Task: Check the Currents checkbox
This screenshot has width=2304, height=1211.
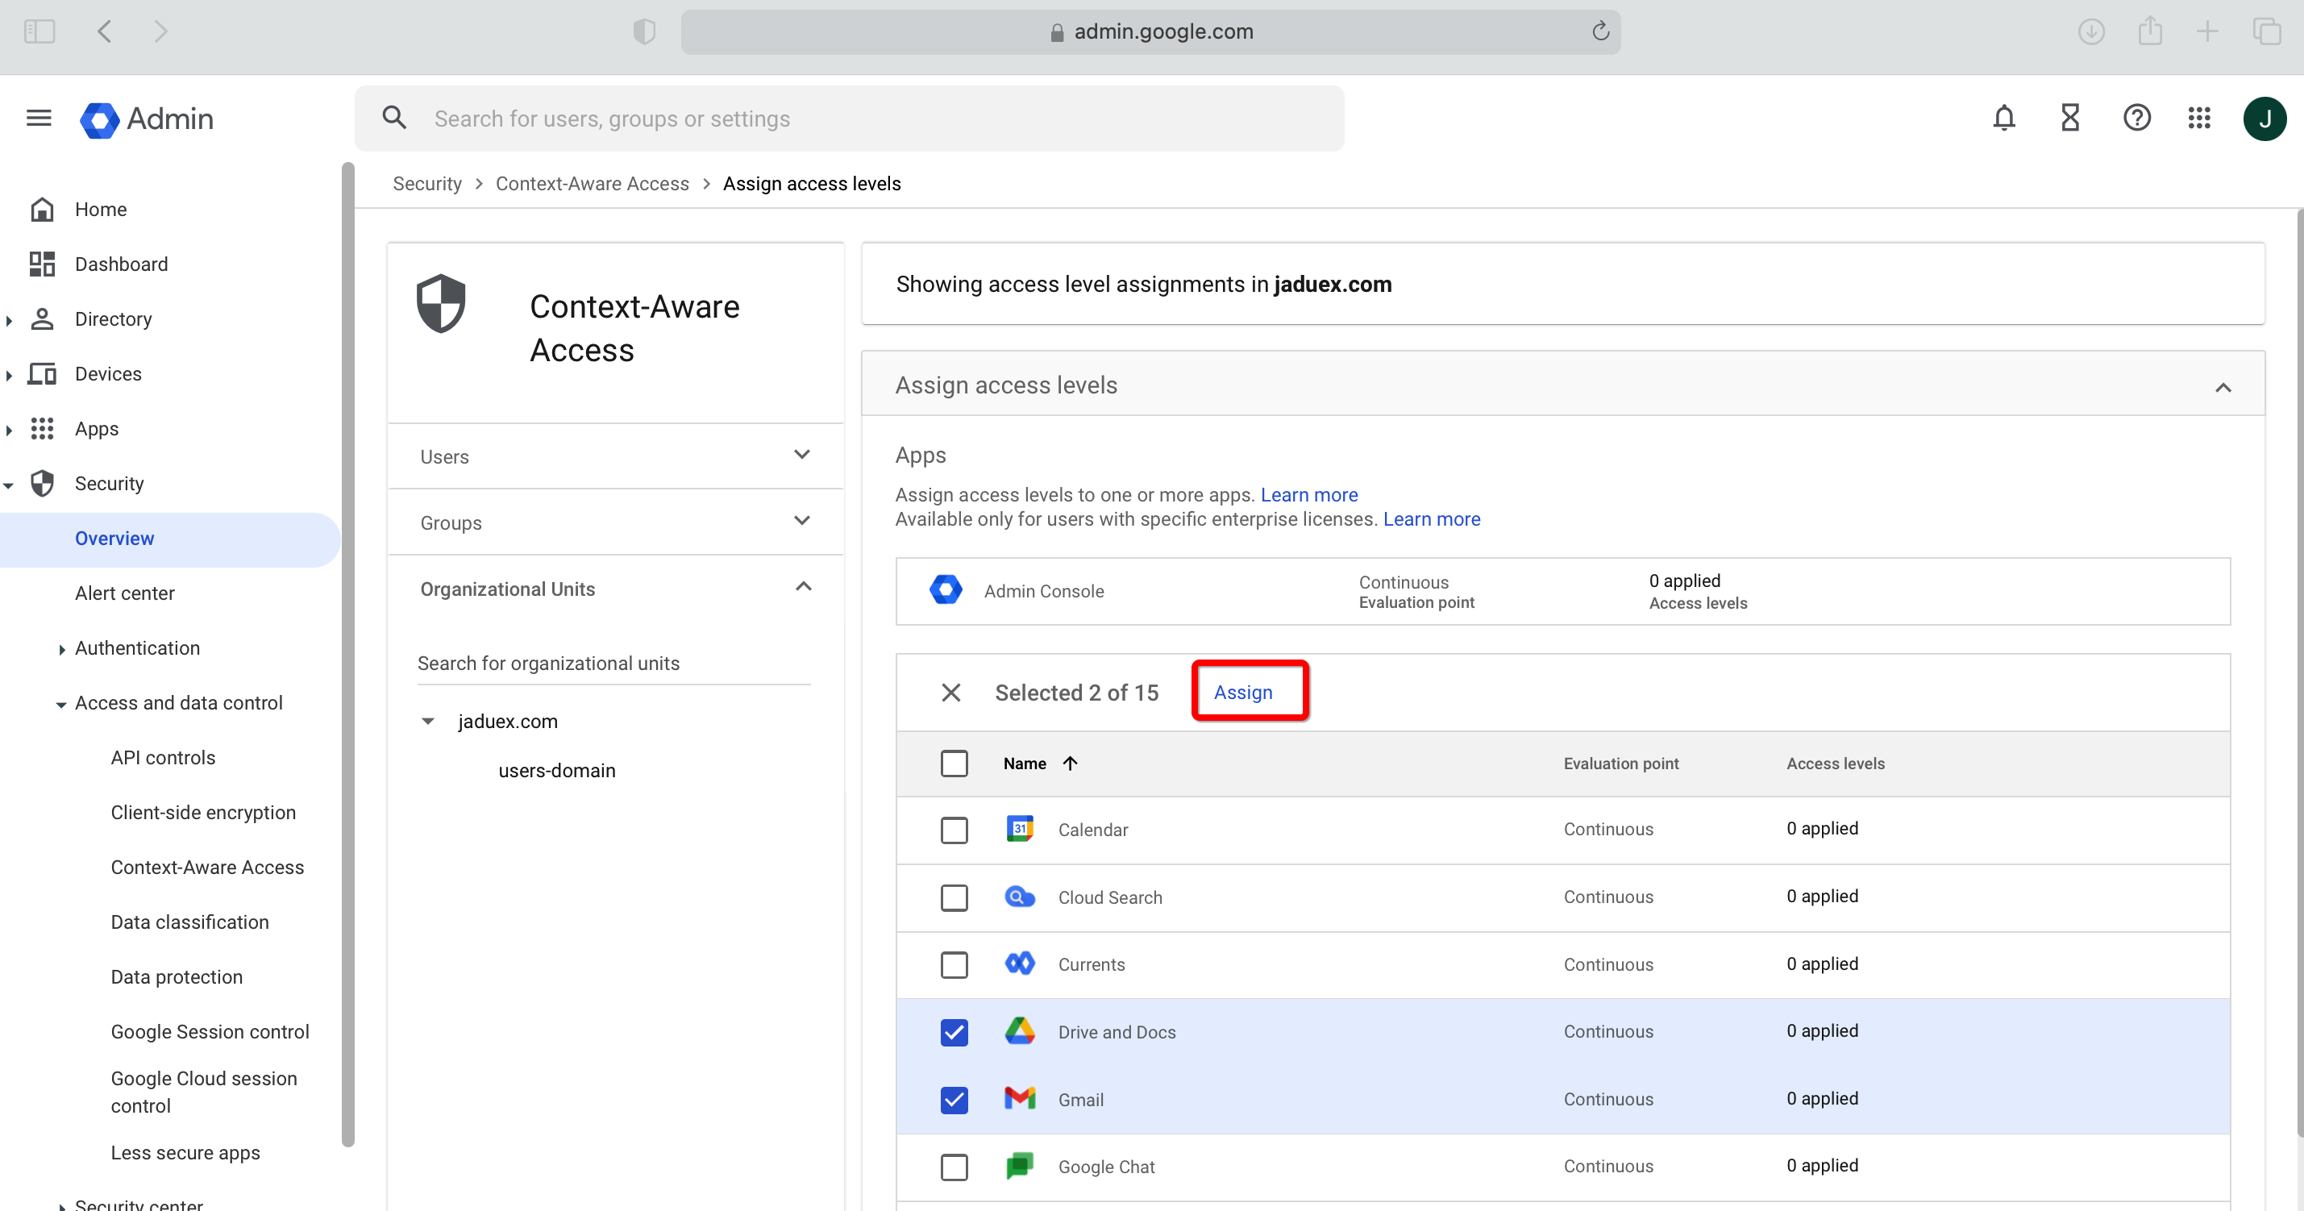Action: click(954, 964)
